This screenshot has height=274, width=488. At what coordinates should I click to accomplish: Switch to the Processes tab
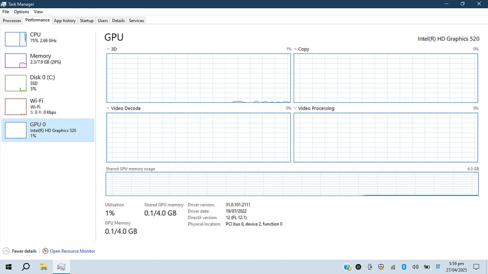tap(12, 21)
